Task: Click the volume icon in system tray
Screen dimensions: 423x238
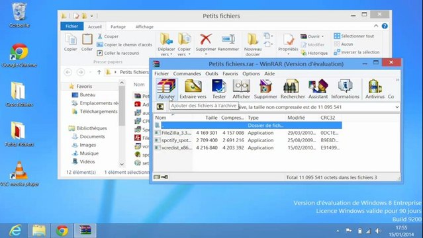Action: 378,231
